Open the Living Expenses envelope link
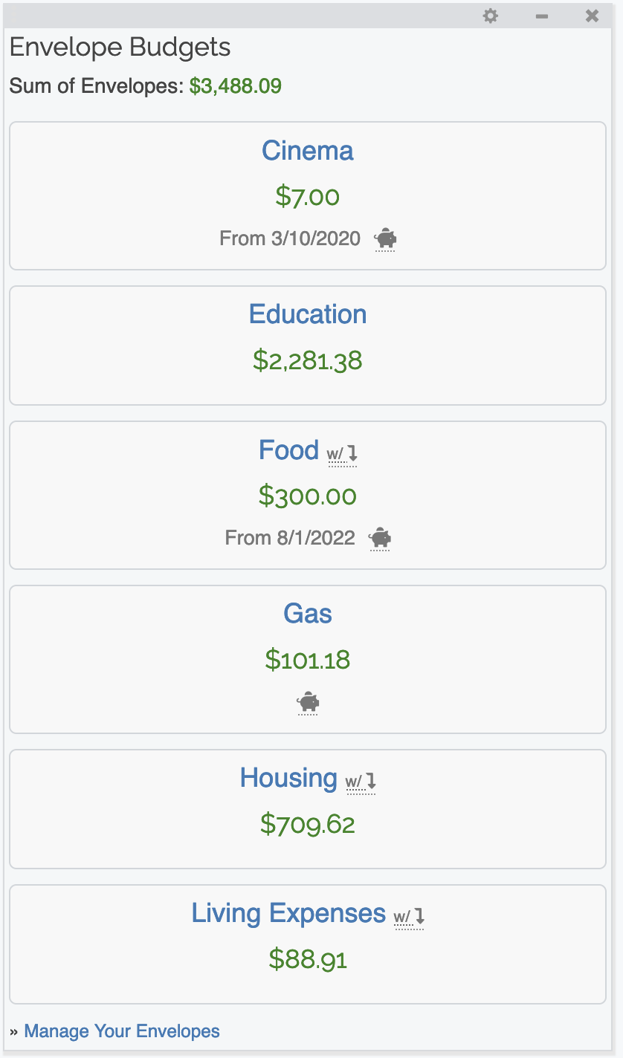 click(288, 913)
